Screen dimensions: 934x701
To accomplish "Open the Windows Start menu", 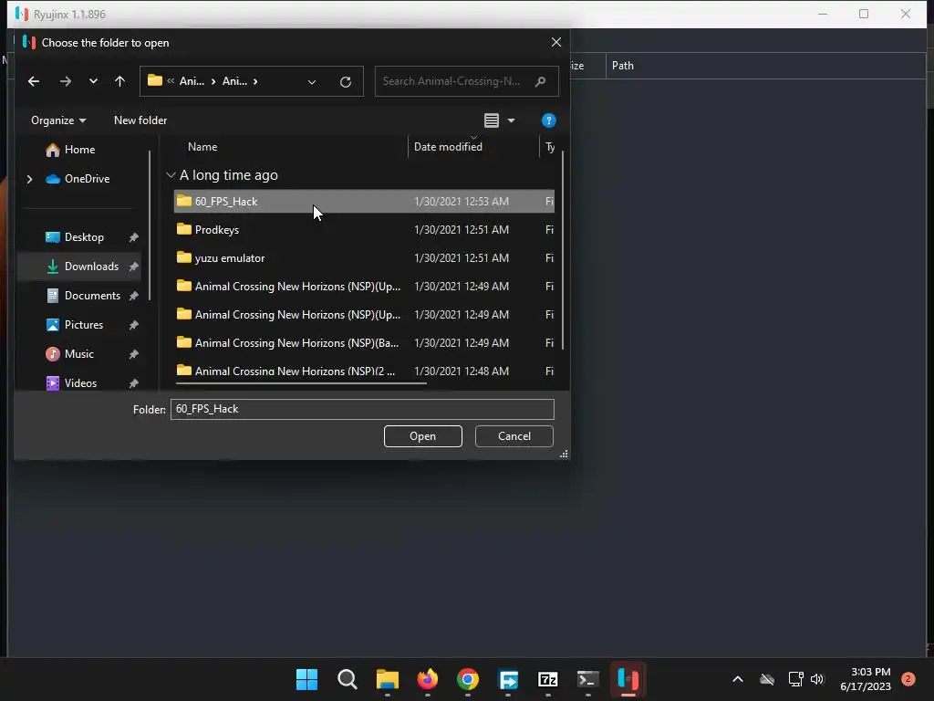I will (x=306, y=679).
